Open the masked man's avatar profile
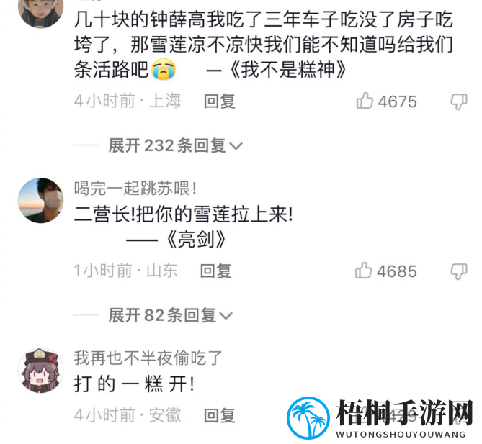This screenshot has height=444, width=482. coord(41,200)
